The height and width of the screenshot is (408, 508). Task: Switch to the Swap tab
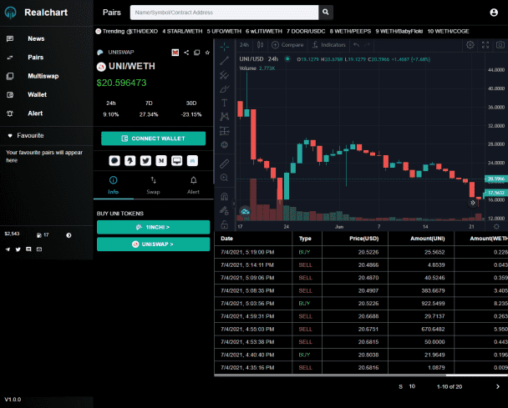[x=153, y=185]
